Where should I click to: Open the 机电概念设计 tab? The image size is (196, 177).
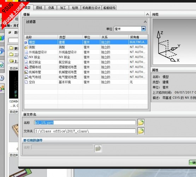(91, 8)
